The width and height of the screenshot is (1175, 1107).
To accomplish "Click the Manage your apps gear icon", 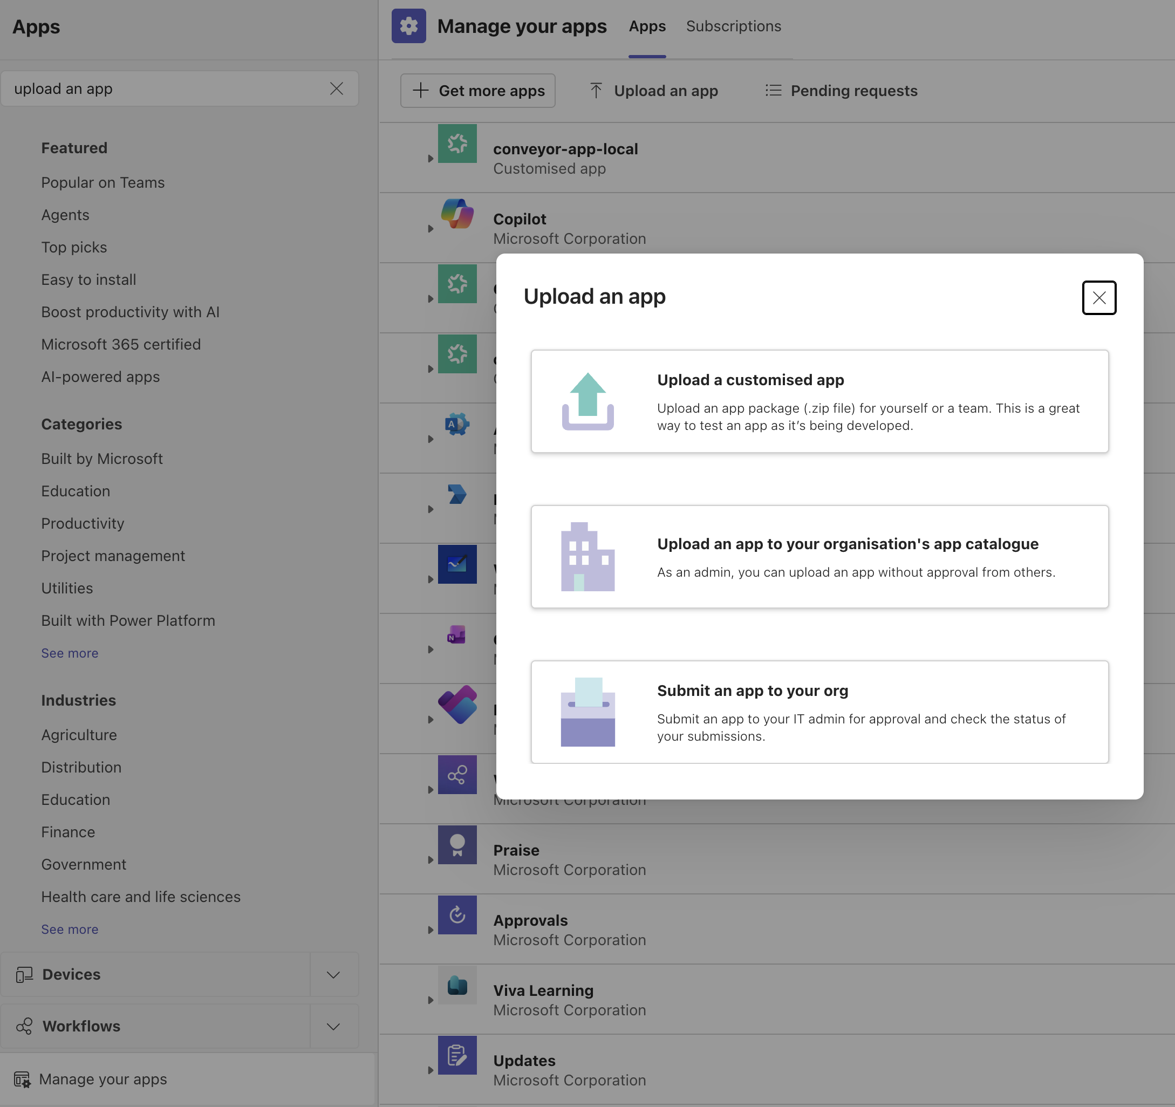I will pos(408,26).
